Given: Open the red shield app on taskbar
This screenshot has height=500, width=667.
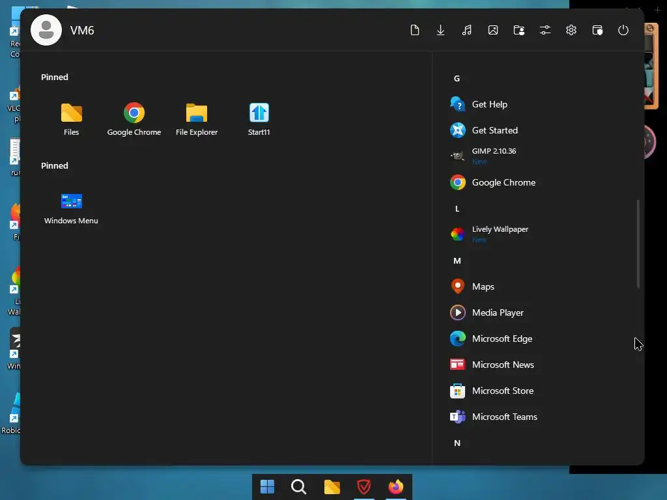Looking at the screenshot, I should [363, 486].
